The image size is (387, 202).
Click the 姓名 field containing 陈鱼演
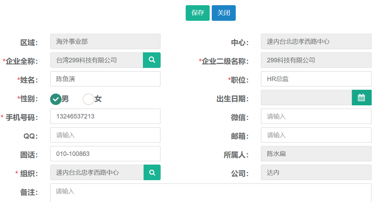point(105,79)
